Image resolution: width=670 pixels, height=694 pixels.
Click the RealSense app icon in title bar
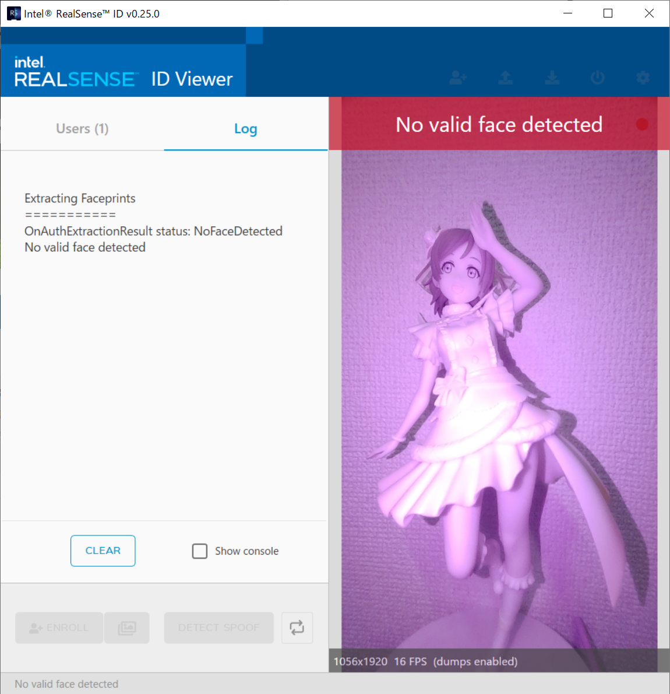coord(13,13)
